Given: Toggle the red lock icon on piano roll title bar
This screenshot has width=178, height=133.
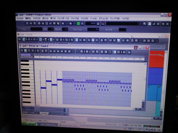Looking at the screenshot, I should click(x=136, y=47).
